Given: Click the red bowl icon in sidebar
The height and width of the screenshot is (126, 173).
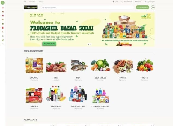Looking at the screenshot, I should pyautogui.click(x=3, y=7).
